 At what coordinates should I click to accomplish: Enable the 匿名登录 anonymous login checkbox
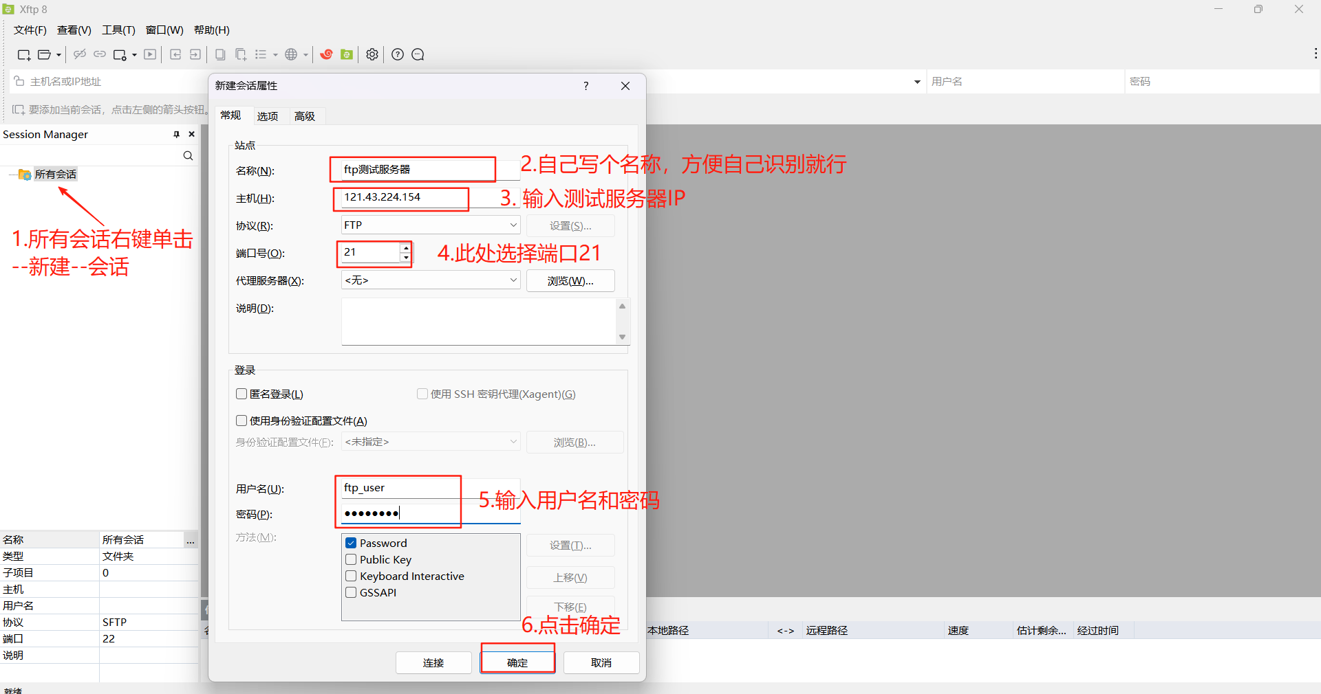pos(241,394)
